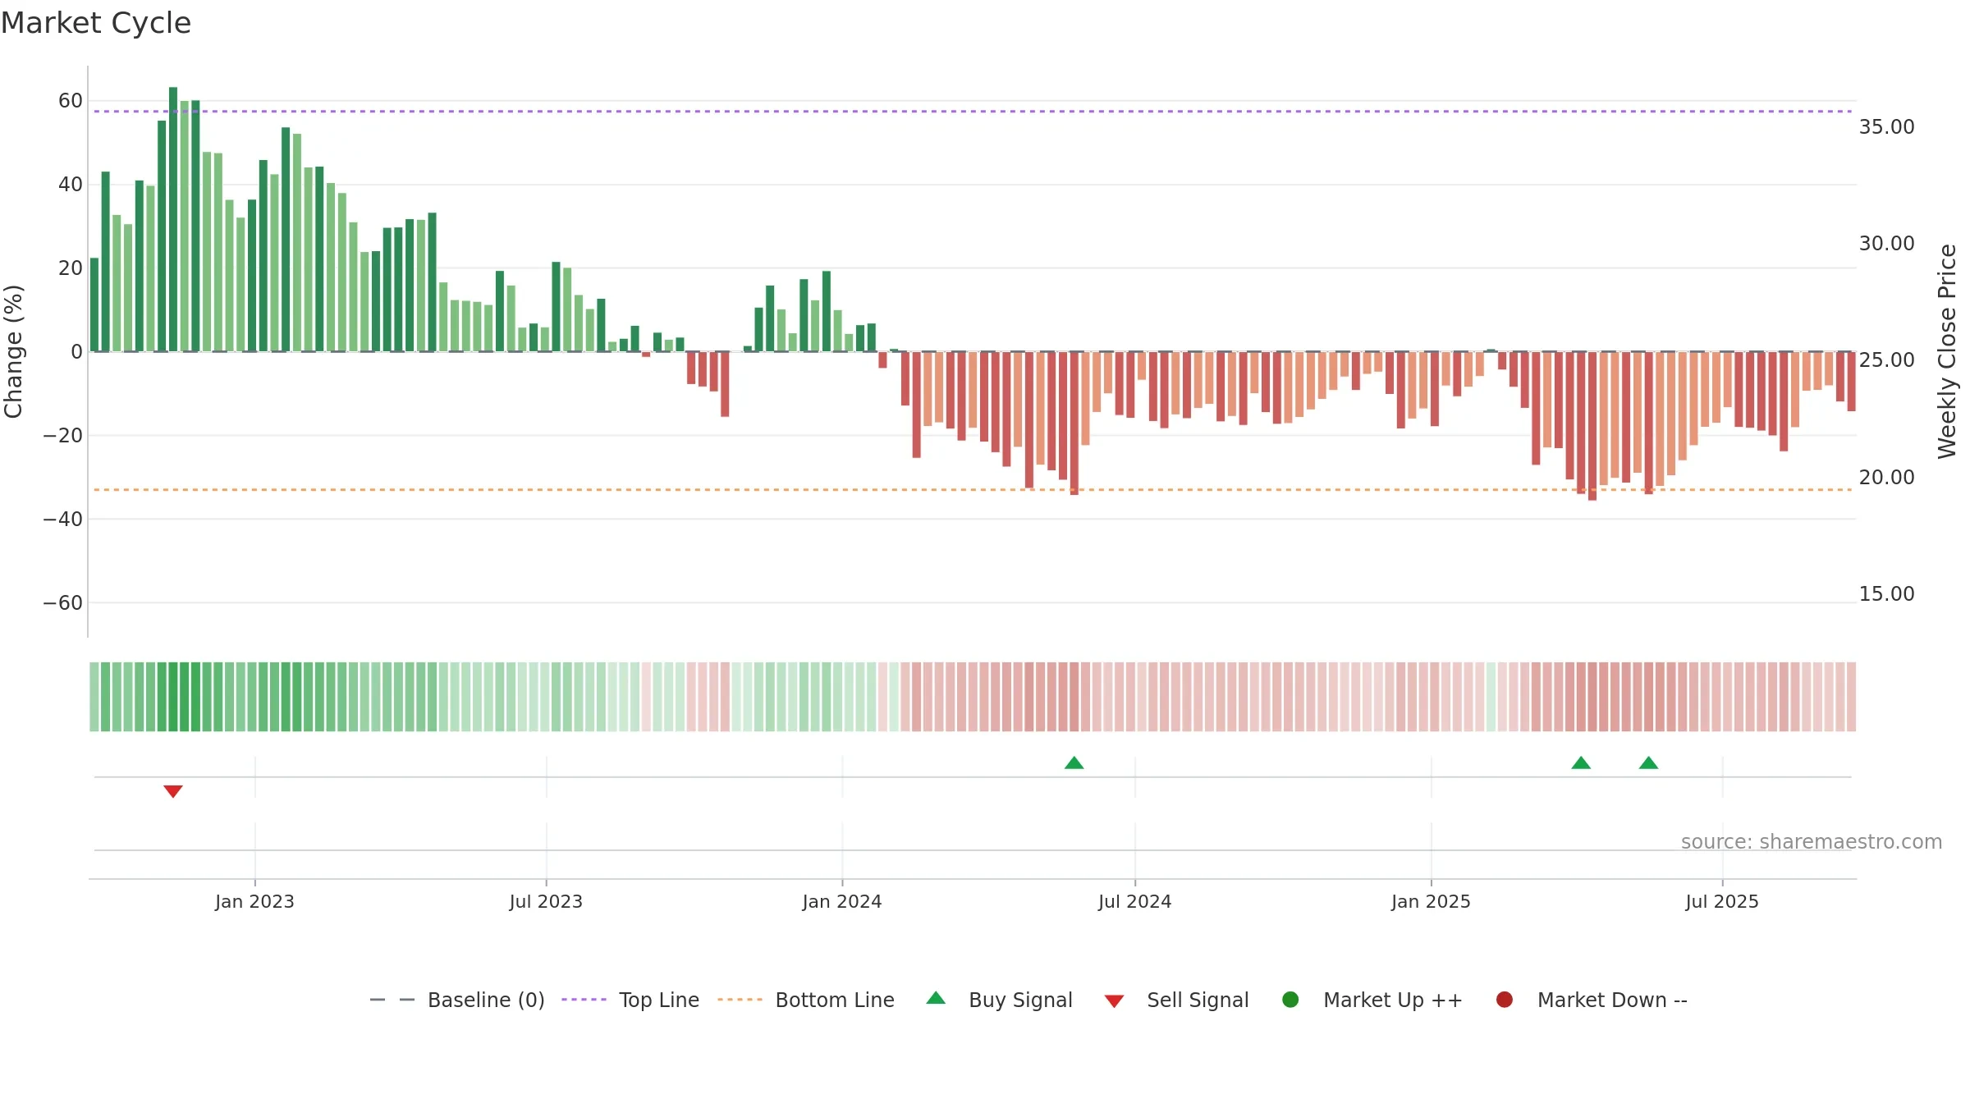Click the Jan 2024 axis label

(842, 901)
